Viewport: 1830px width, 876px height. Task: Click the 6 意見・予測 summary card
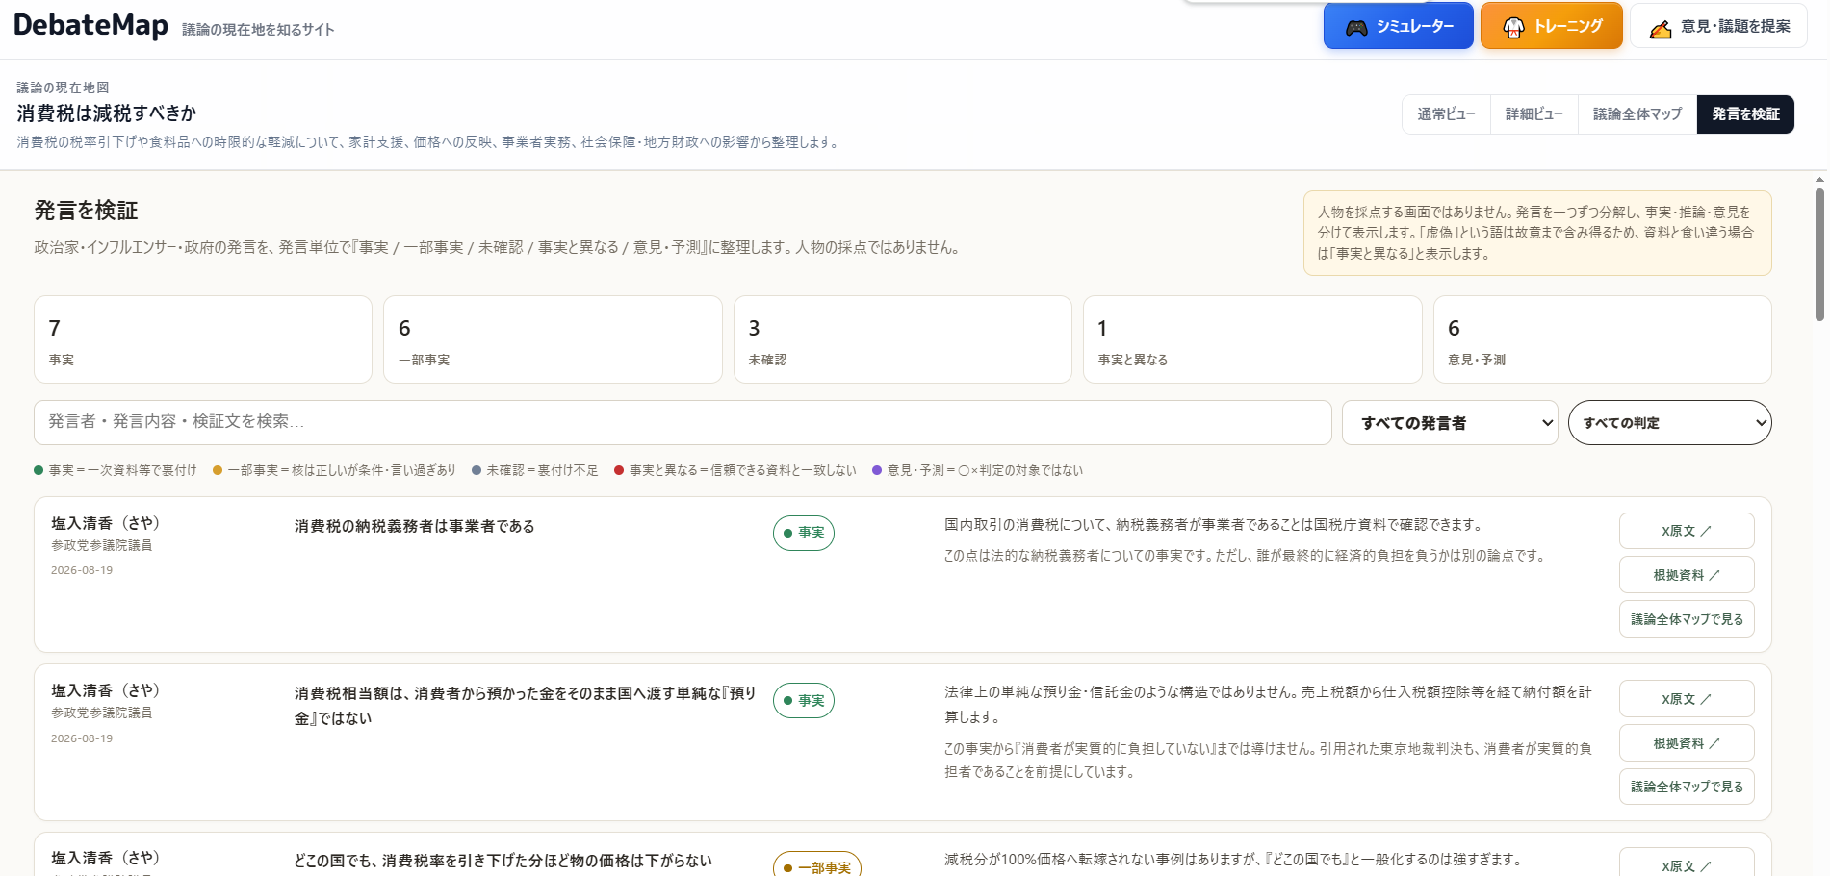(1603, 339)
